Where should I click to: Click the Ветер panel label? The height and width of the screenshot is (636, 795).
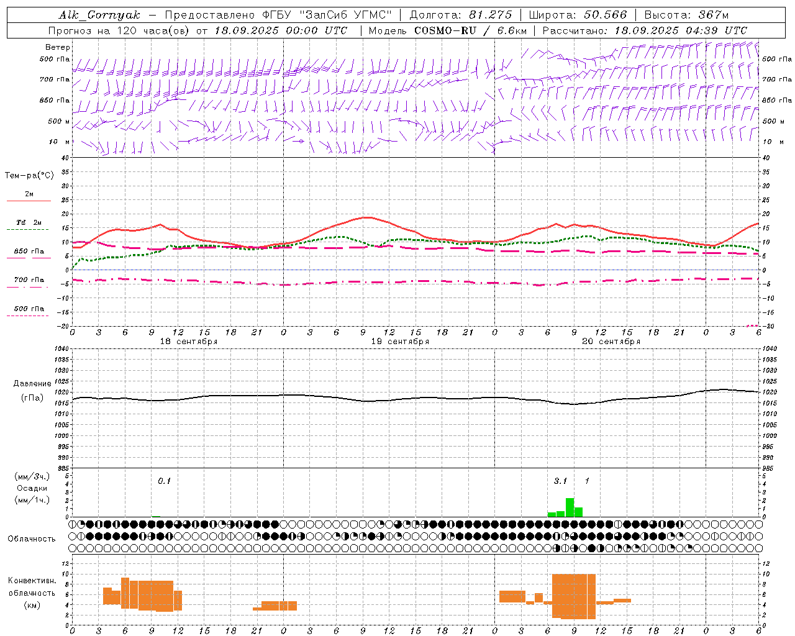tap(58, 47)
